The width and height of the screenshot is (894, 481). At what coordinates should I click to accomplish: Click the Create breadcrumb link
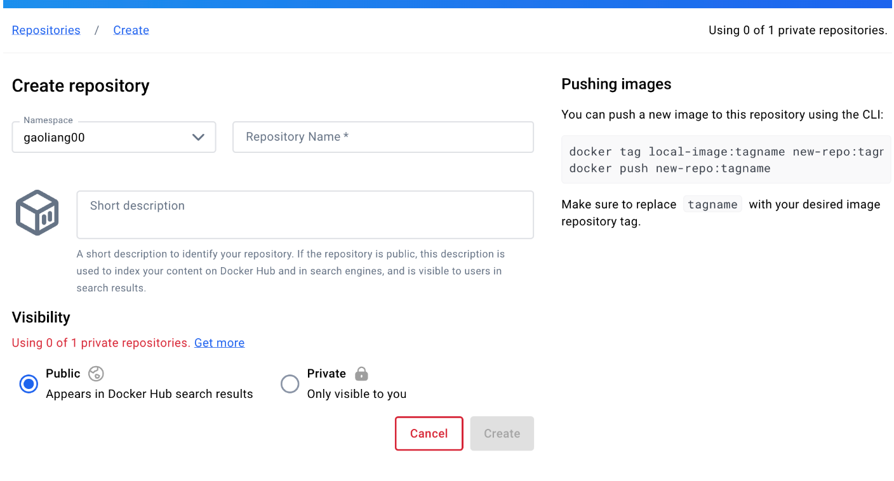click(131, 30)
